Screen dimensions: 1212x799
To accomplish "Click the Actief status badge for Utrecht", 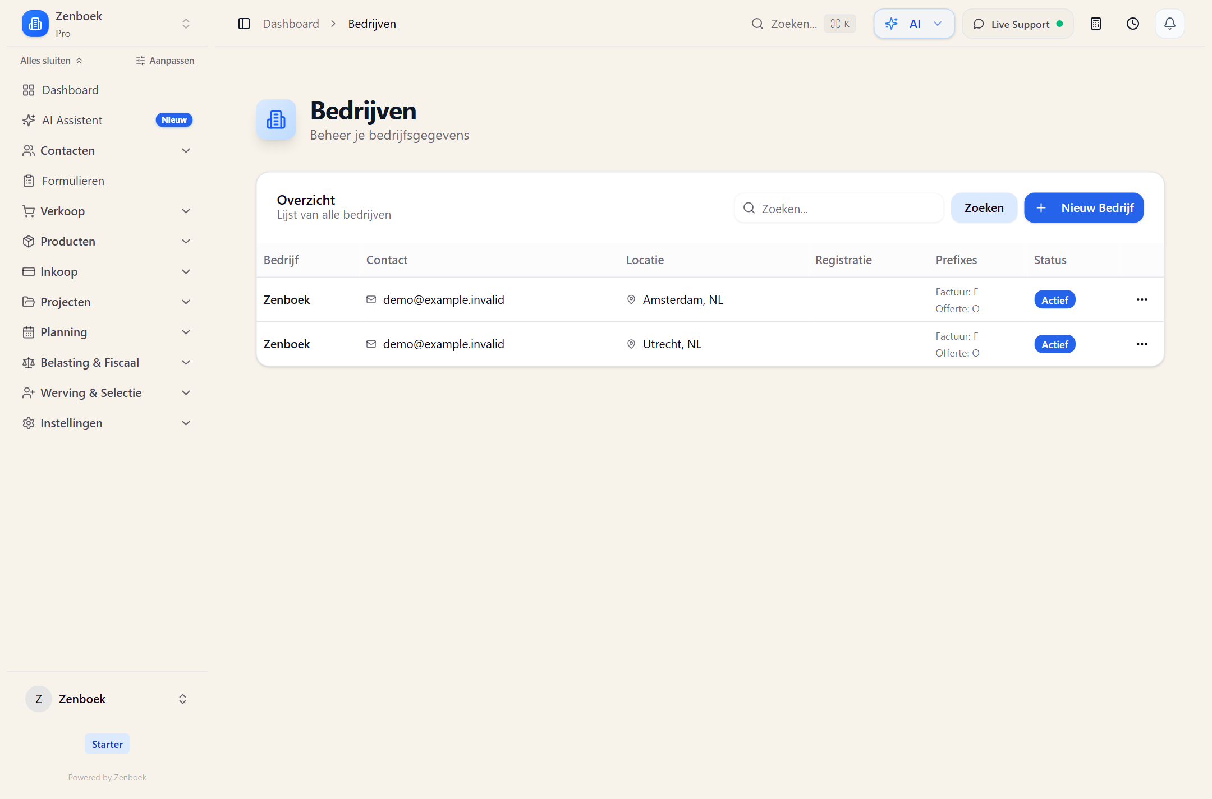I will click(1054, 344).
